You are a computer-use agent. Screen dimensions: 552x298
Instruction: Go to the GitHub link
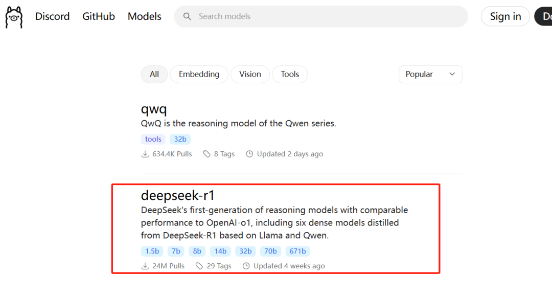pos(99,16)
